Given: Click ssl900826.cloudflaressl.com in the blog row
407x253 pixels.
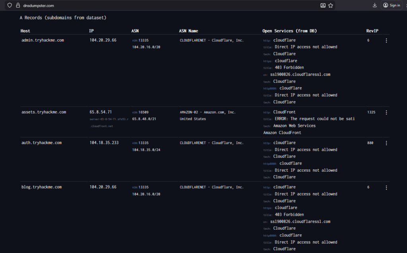Looking at the screenshot, I should (x=300, y=221).
